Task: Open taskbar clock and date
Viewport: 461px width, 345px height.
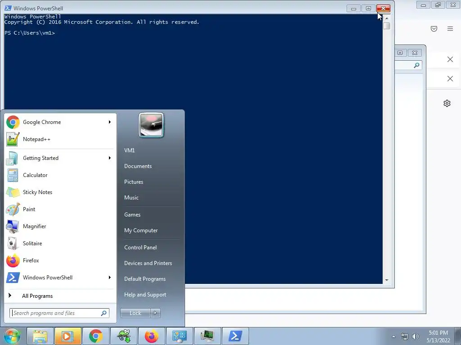Action: [438, 336]
